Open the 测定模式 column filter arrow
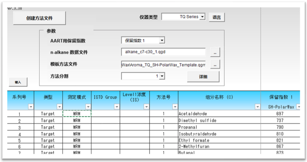This screenshot has width=307, height=162. click(x=88, y=107)
